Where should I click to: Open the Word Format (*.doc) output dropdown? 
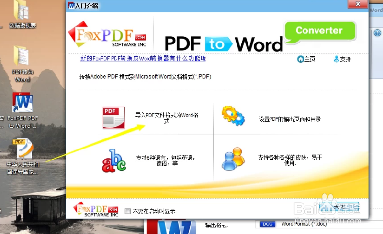pyautogui.click(x=319, y=224)
